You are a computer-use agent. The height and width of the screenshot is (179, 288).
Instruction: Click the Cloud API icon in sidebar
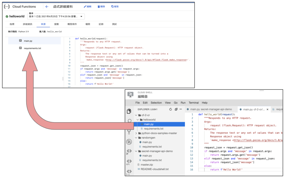pos(129,162)
